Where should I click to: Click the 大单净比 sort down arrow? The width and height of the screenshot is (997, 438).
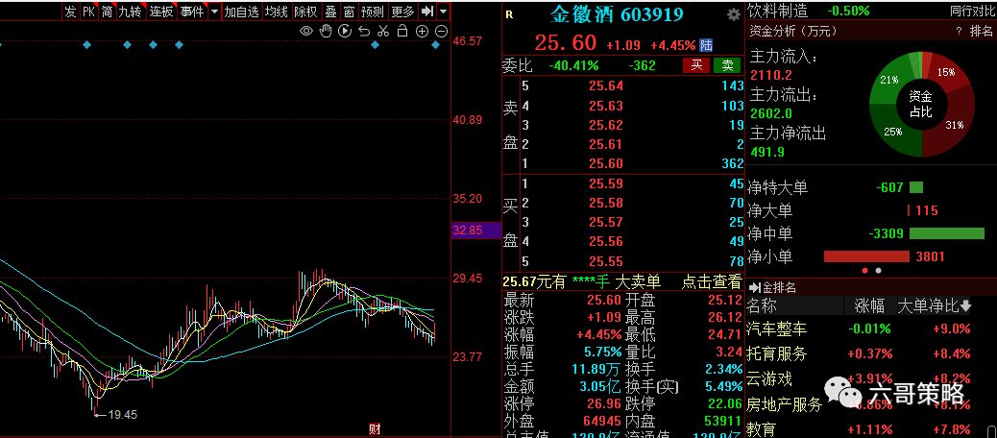click(x=965, y=306)
